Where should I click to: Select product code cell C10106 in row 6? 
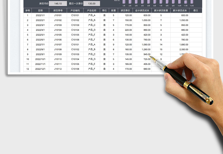pos(75,40)
